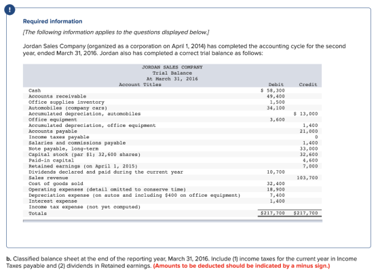Image resolution: width=380 pixels, height=272 pixels.
Task: Click the Credit column header
Action: click(308, 85)
